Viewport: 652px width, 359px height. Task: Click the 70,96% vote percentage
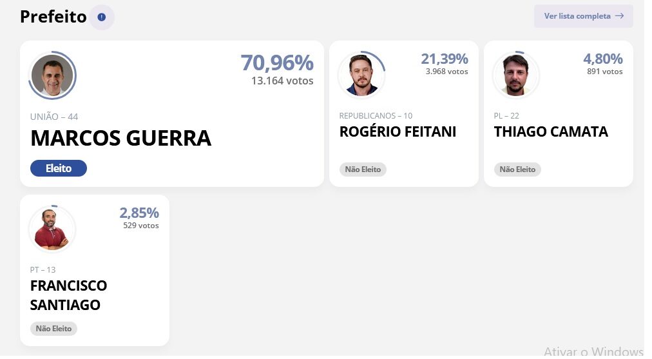(x=277, y=63)
